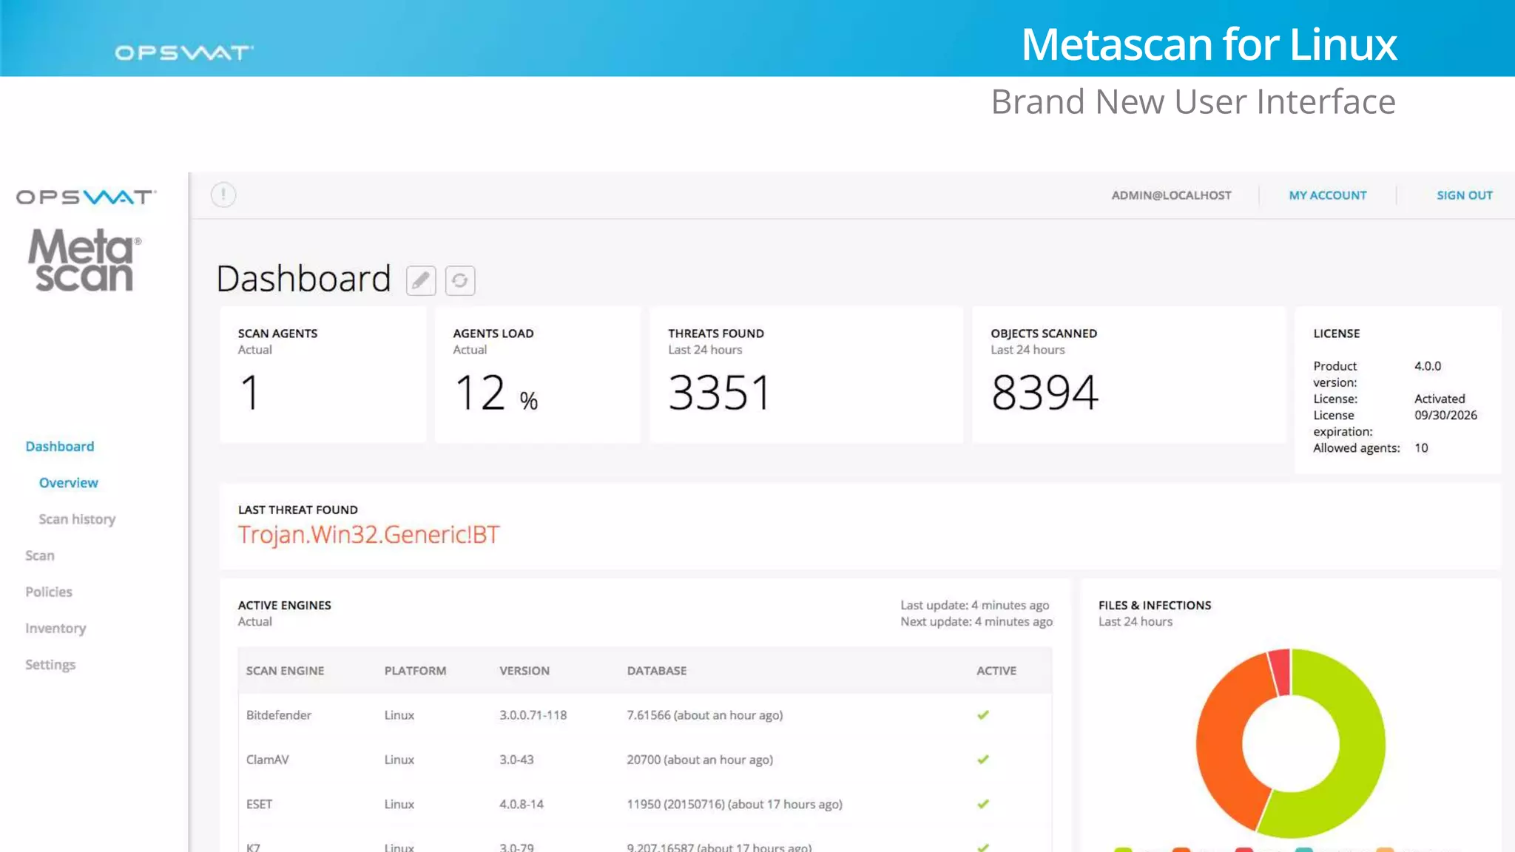1515x852 pixels.
Task: Open Scan history in the sidebar
Action: click(x=77, y=519)
